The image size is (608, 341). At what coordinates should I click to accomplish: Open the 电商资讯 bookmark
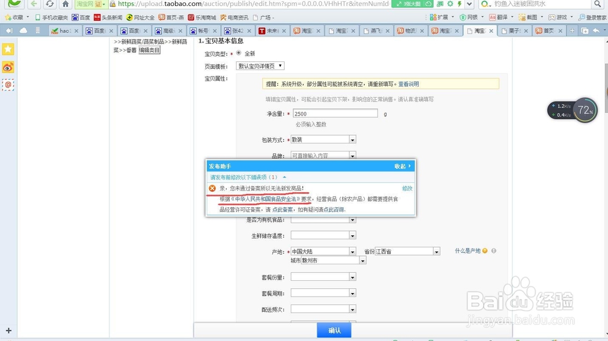234,18
